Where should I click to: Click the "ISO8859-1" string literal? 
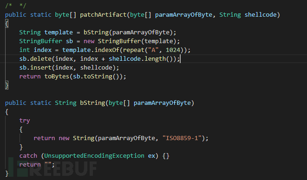click(182, 138)
